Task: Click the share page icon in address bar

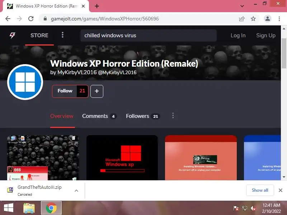Action: 242,19
